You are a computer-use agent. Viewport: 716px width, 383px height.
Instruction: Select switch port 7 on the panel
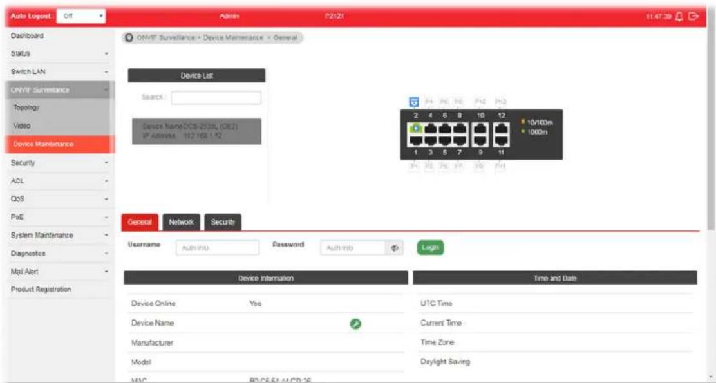459,141
